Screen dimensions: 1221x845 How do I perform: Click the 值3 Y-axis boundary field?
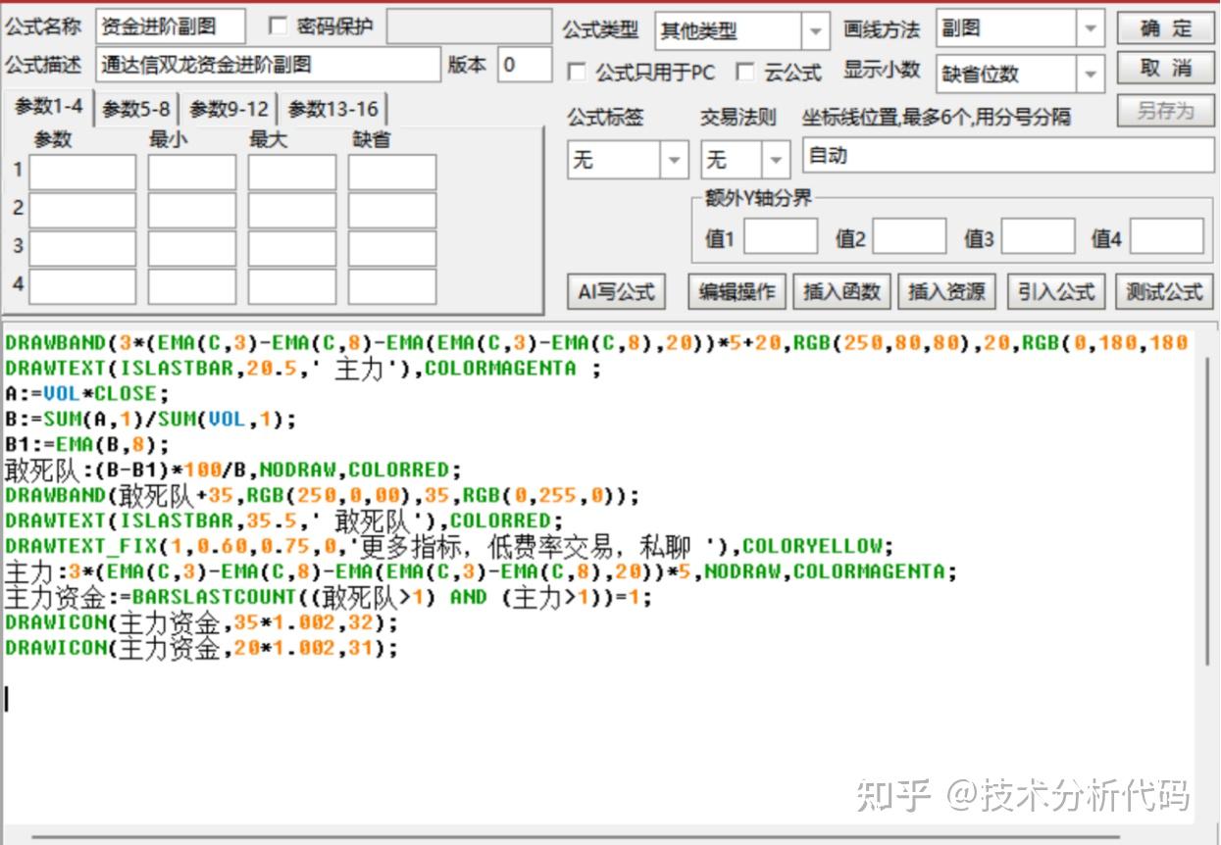[x=1039, y=237]
